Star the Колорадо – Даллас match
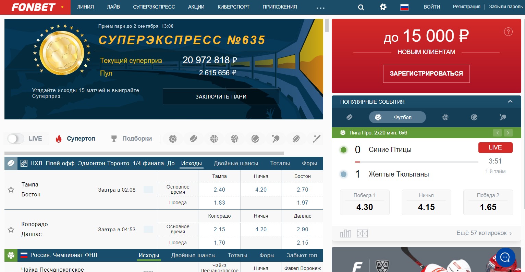 coord(11,230)
